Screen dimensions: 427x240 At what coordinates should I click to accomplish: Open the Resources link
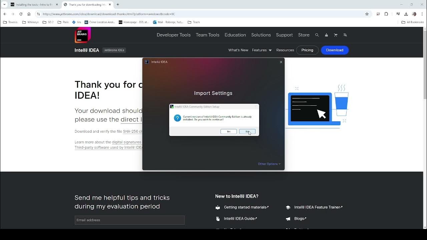click(285, 50)
